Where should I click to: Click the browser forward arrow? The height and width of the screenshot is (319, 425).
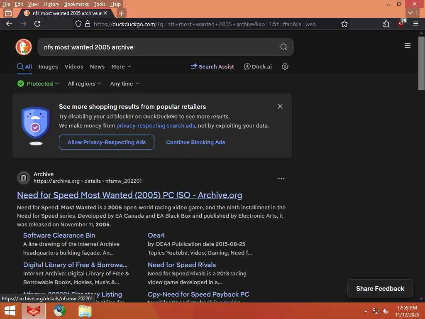coord(23,24)
